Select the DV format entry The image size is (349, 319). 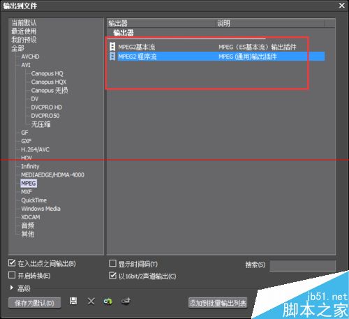[x=35, y=99]
